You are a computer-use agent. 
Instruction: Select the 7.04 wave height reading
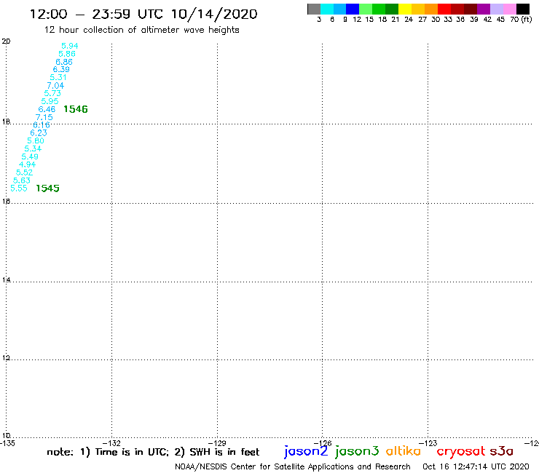pyautogui.click(x=55, y=86)
